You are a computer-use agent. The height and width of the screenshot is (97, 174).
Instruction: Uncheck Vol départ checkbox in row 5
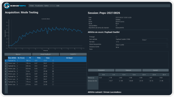(x=53, y=71)
